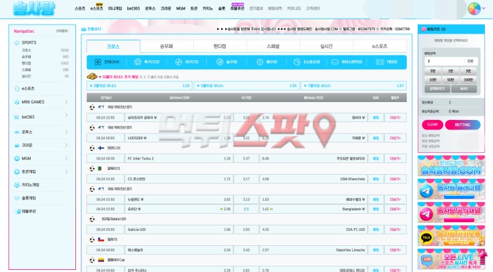Expand MGM submenu chevron
Screen dimensions: 493x272
pos(66,158)
